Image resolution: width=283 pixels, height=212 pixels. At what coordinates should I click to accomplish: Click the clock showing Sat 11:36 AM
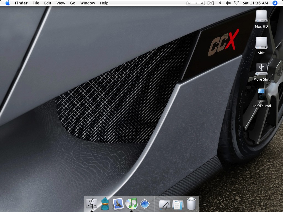pos(255,3)
